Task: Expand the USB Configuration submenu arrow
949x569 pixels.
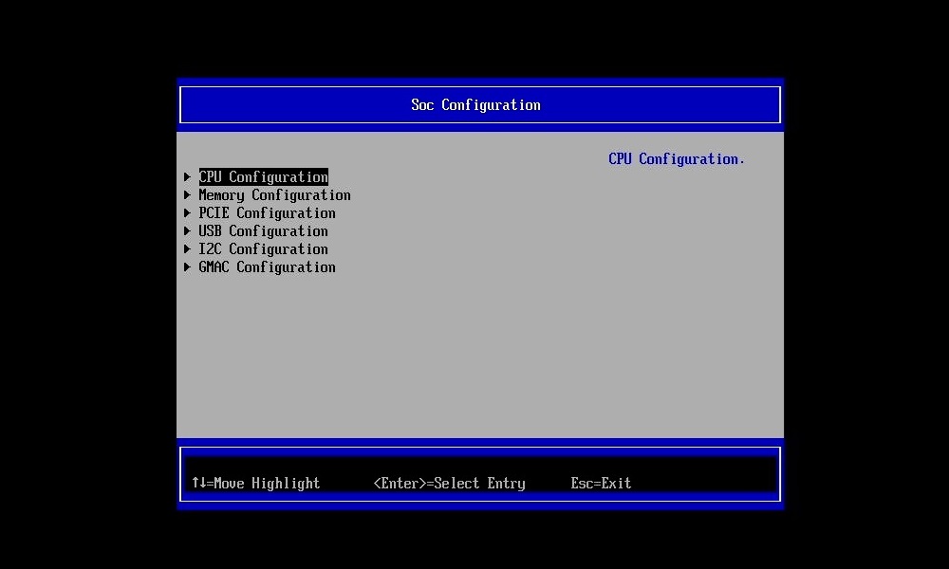Action: point(187,230)
